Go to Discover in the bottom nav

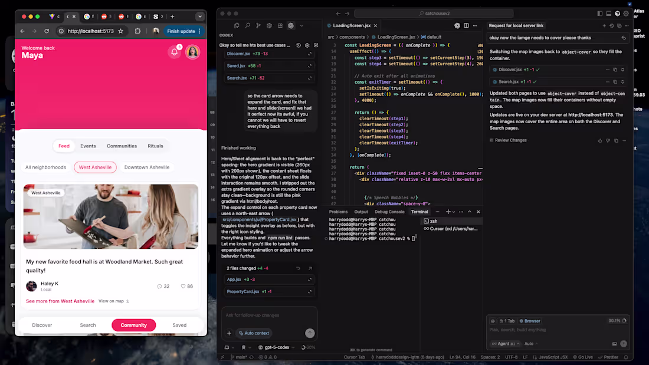(42, 325)
